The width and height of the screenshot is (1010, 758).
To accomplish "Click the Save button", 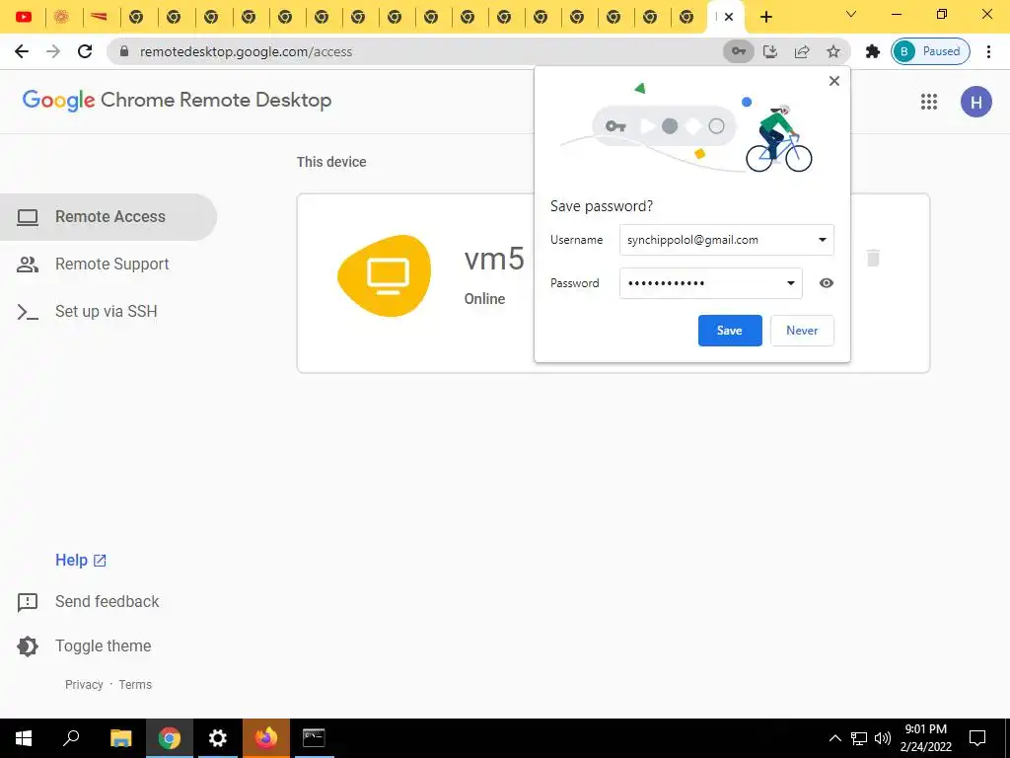I will [730, 330].
